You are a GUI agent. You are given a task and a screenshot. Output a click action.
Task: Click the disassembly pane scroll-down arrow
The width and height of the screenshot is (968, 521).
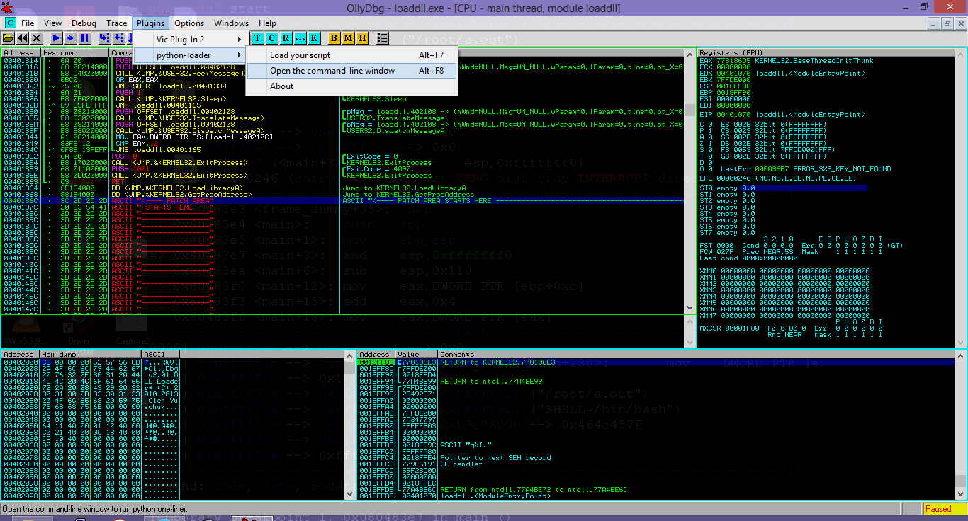pyautogui.click(x=690, y=308)
